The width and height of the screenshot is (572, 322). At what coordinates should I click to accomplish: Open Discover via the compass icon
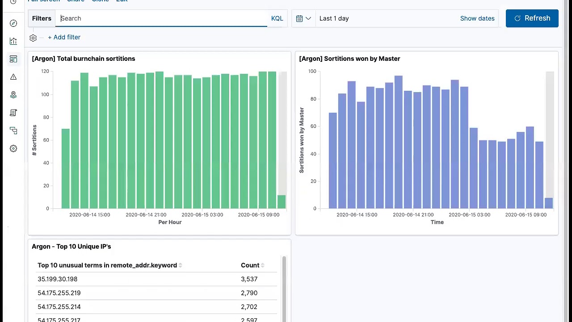point(13,23)
